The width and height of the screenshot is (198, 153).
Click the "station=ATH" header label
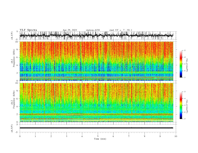93,30
